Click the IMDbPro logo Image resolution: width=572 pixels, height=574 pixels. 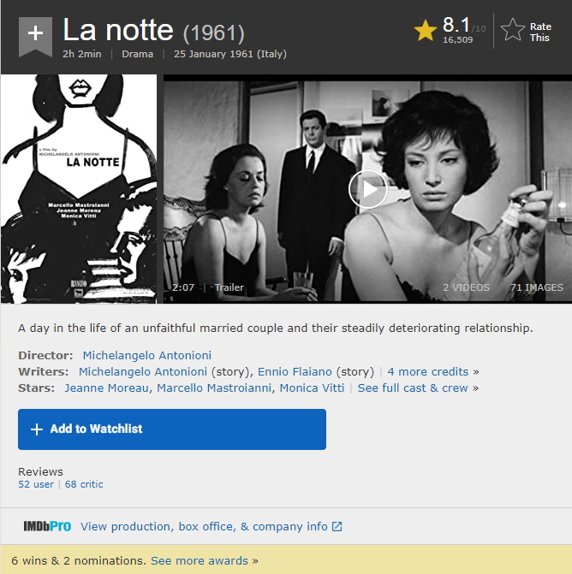(47, 526)
